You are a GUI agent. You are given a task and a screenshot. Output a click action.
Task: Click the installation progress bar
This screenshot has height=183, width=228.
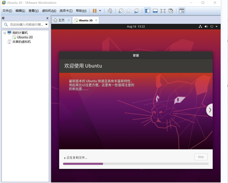pyautogui.click(x=136, y=164)
